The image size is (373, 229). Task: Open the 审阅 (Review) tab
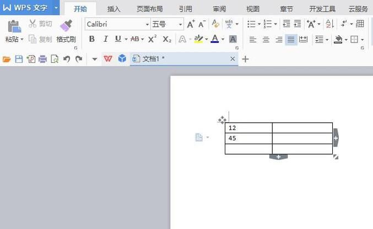coord(219,9)
